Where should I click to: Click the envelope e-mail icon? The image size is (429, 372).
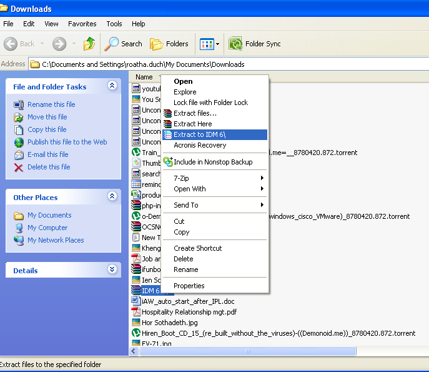coord(19,155)
